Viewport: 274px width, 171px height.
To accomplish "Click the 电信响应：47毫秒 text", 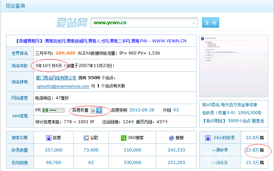I will (52, 98).
